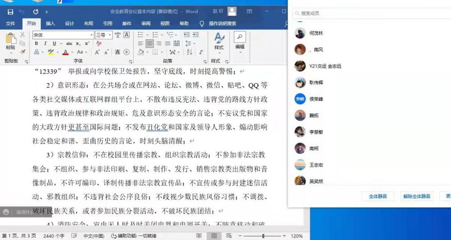Switch to the 插入 ribbon tab

[51, 24]
